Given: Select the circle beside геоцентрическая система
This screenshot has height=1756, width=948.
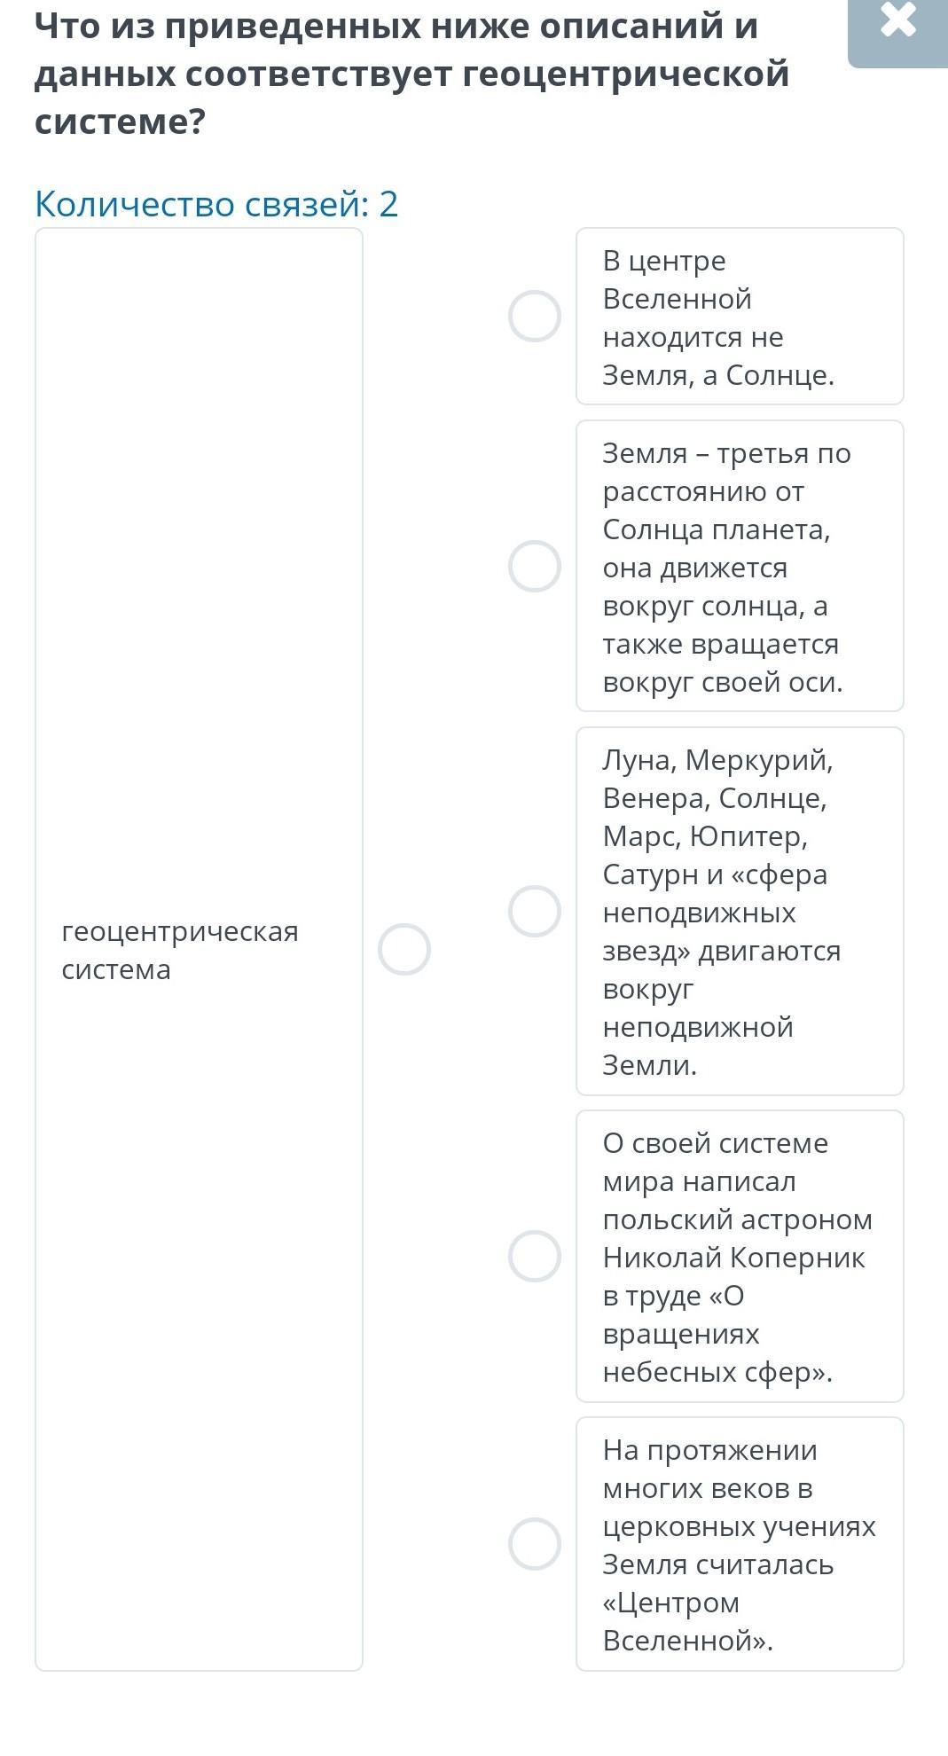Looking at the screenshot, I should pyautogui.click(x=404, y=950).
